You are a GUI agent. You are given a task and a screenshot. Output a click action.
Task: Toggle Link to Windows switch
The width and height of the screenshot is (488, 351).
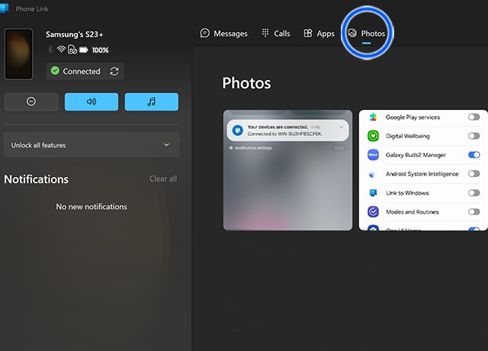[x=474, y=193]
